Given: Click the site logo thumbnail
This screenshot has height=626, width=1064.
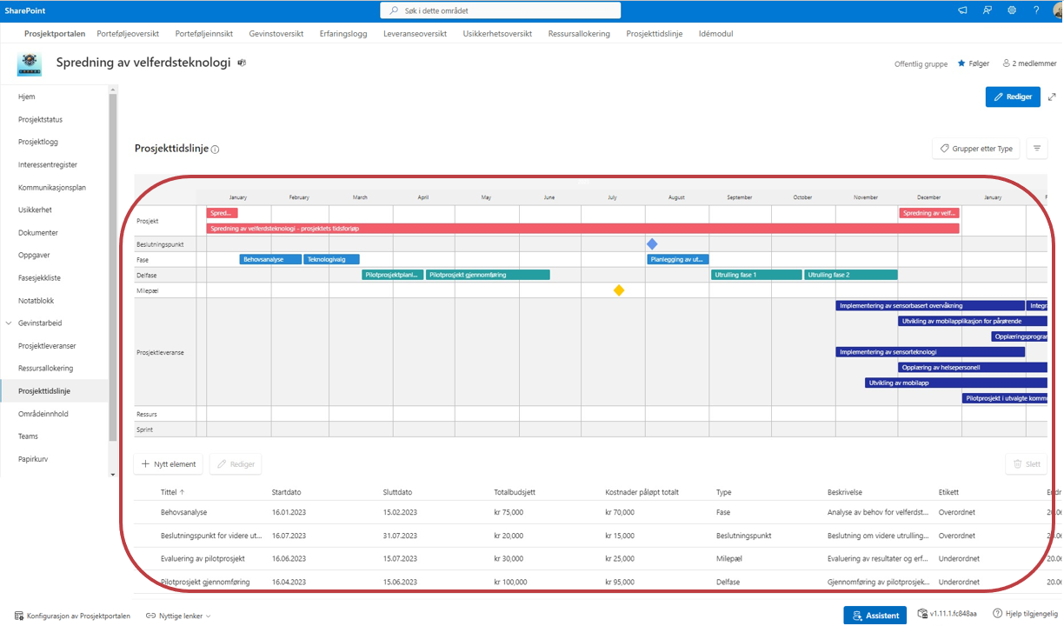Looking at the screenshot, I should 30,64.
